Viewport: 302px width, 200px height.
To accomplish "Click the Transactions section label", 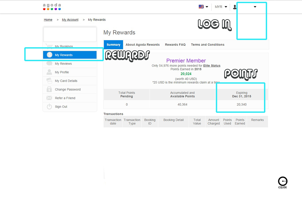I will 113,114.
